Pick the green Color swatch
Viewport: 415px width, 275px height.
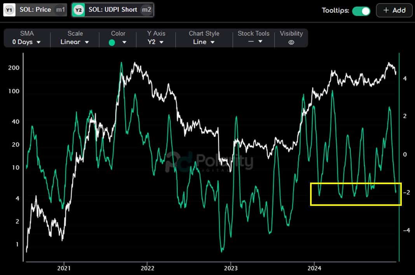point(112,43)
